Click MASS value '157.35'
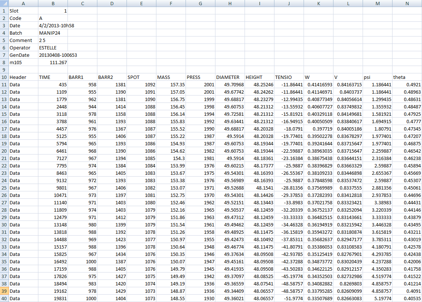 point(171,84)
